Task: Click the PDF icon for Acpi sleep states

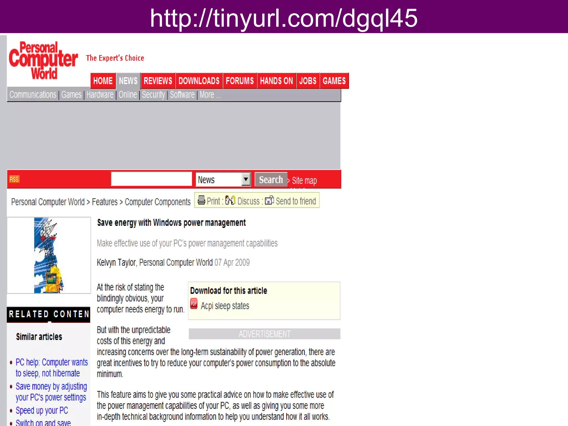Action: 194,304
